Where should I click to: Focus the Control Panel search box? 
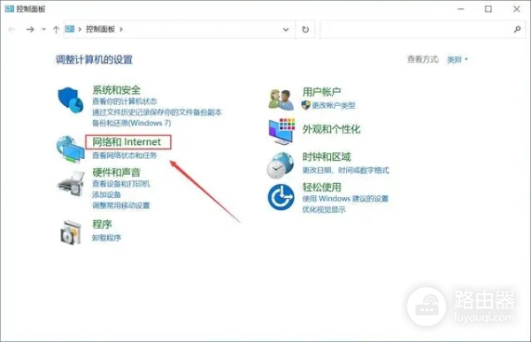tap(423, 29)
